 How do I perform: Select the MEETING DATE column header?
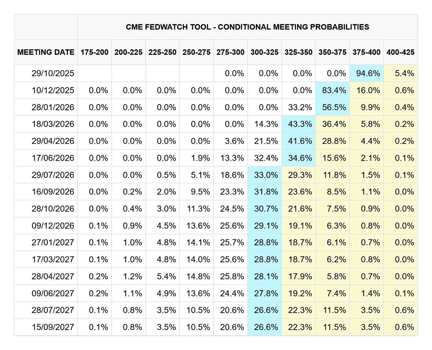46,52
